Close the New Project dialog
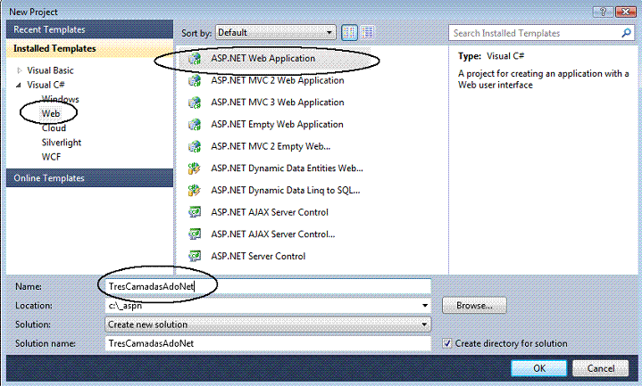This screenshot has height=386, width=642. (625, 12)
